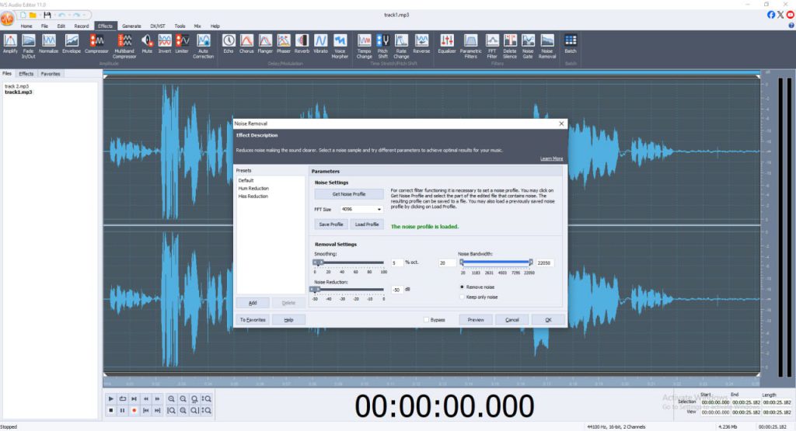796x431 pixels.
Task: Select the Remove noise radio button
Action: pyautogui.click(x=461, y=287)
